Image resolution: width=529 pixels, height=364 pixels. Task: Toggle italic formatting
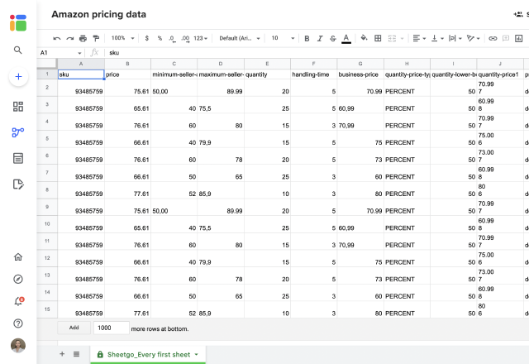pos(320,39)
